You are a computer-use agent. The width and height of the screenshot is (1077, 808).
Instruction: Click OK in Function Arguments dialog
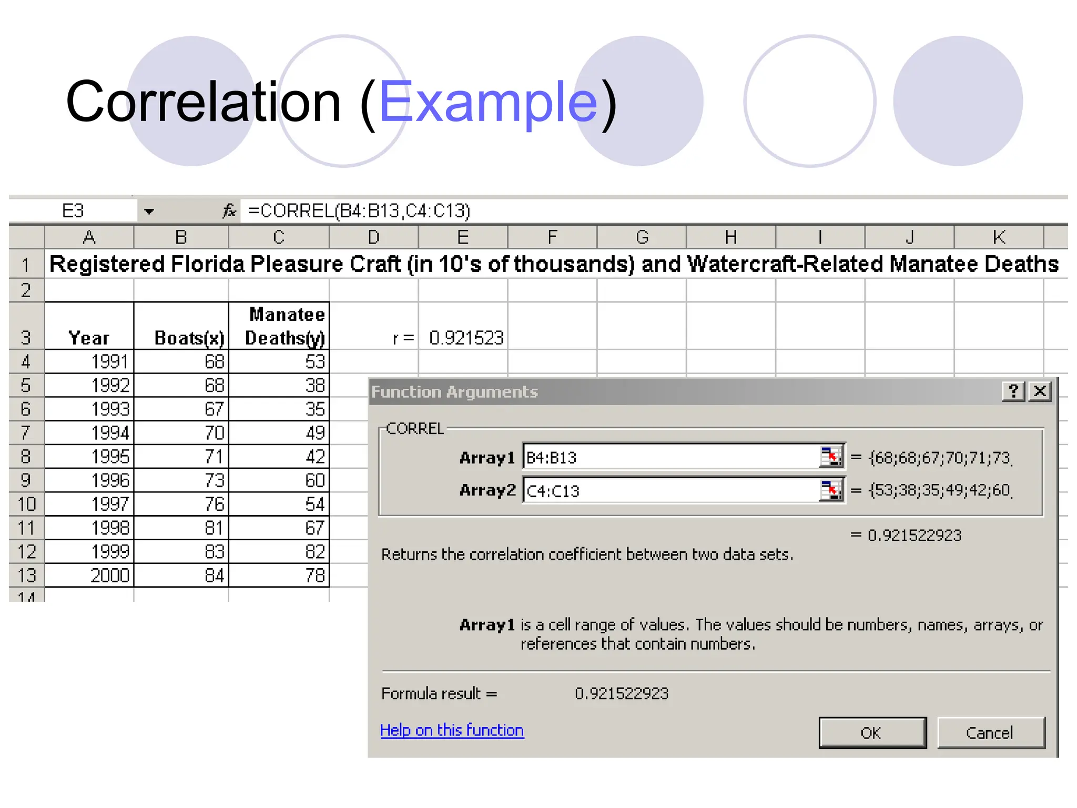pyautogui.click(x=872, y=733)
